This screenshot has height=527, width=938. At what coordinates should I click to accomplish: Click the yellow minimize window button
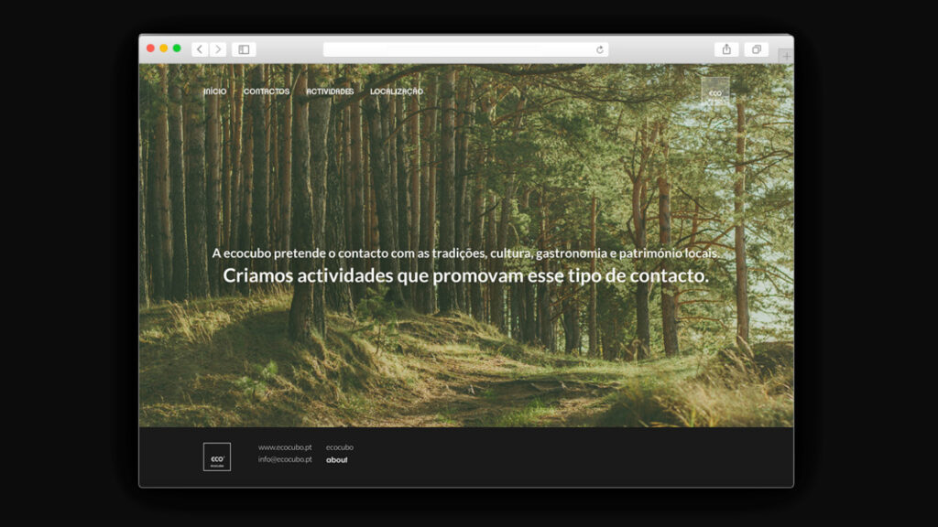164,48
